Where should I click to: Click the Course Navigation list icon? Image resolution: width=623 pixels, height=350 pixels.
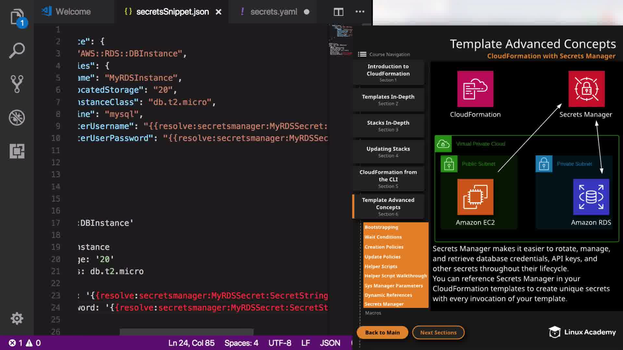pos(362,54)
